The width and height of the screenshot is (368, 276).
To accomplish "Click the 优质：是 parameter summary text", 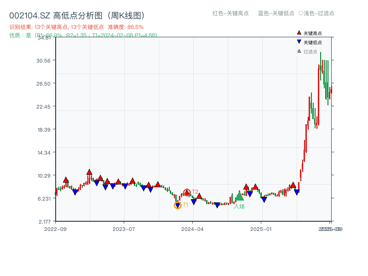I will point(83,34).
